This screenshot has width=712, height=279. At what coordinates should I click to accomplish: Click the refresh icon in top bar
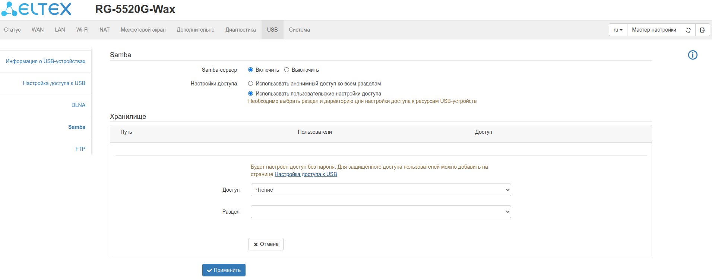pos(688,30)
